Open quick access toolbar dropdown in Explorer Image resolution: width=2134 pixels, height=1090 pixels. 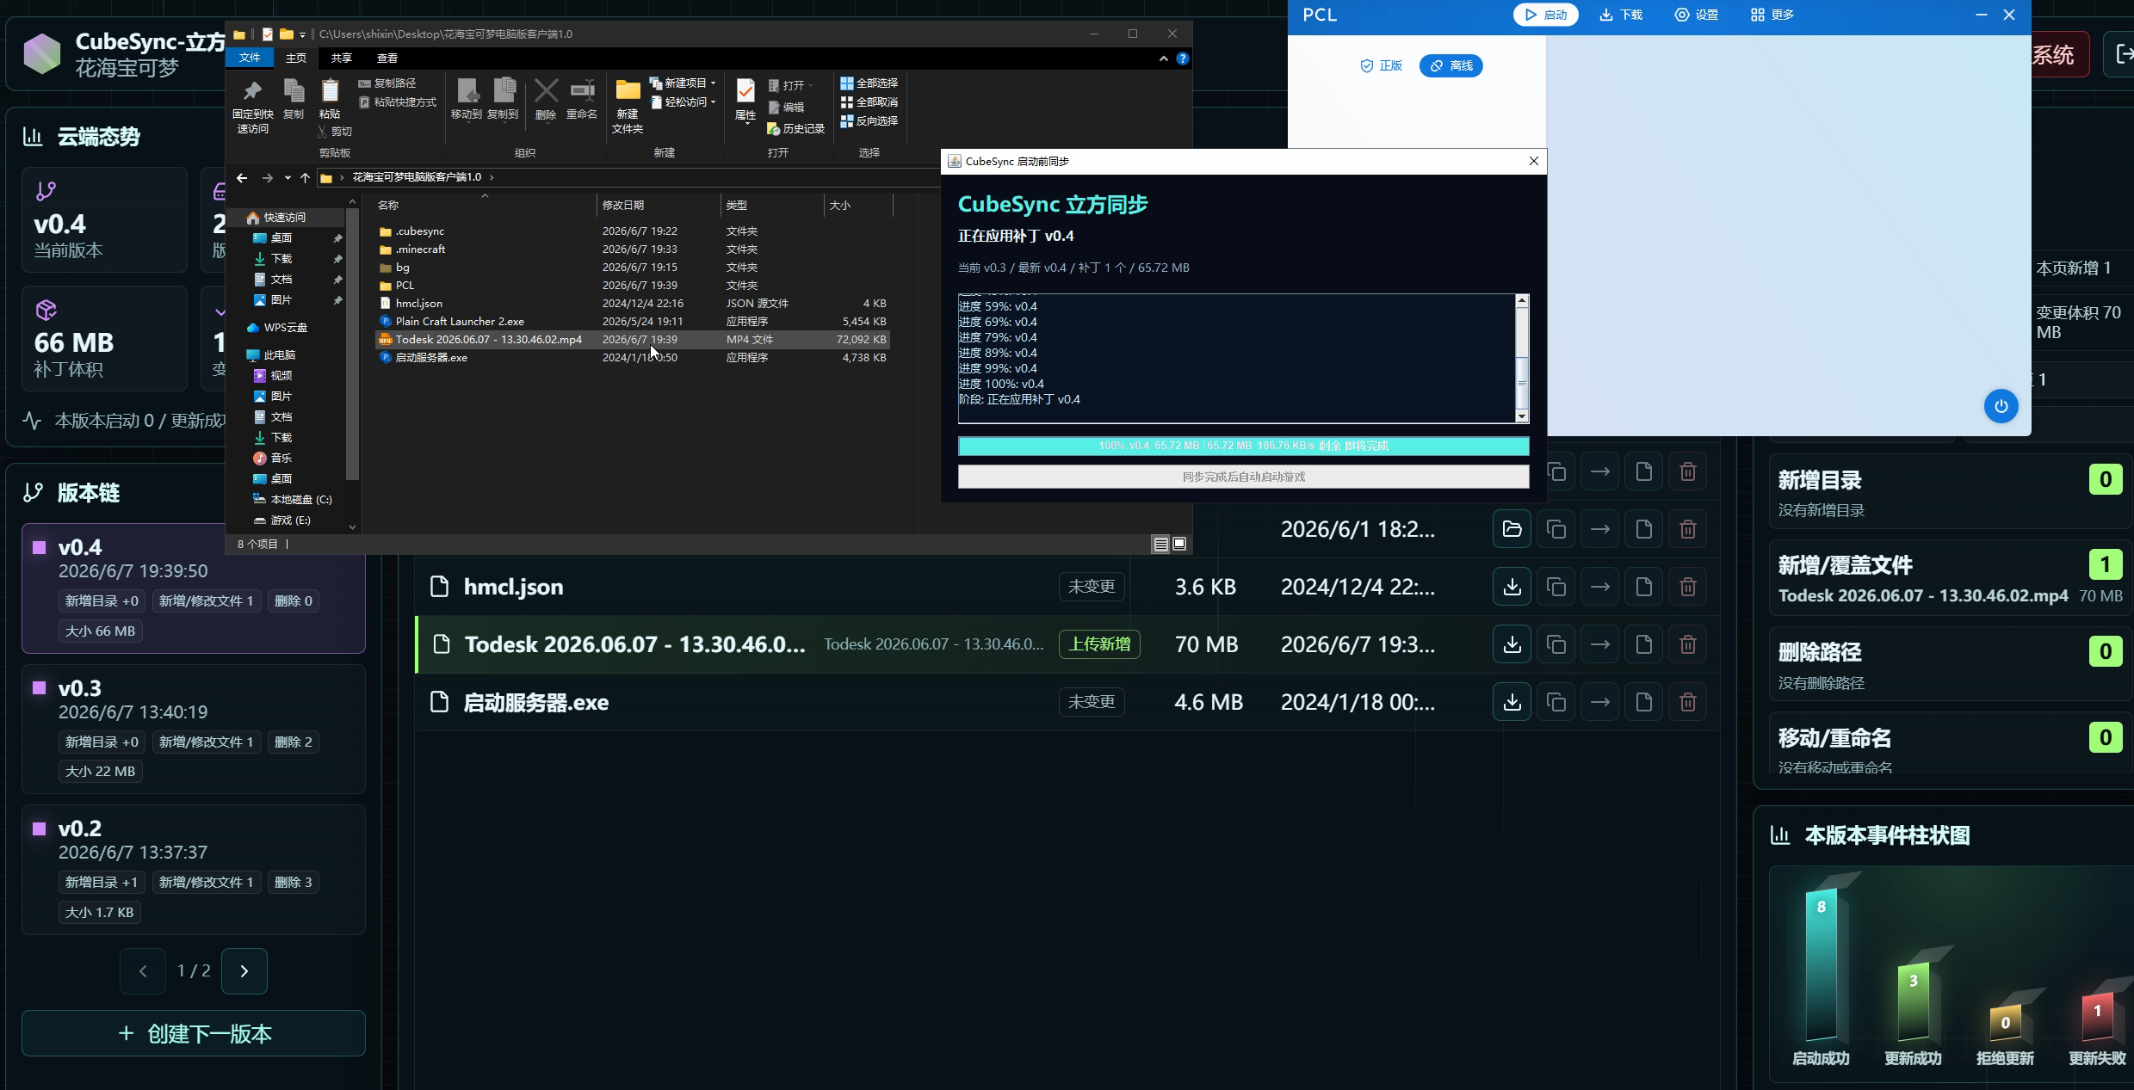pyautogui.click(x=302, y=34)
